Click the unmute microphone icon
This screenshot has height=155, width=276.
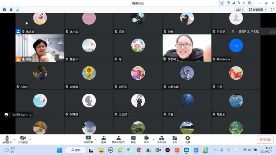(x=7, y=138)
